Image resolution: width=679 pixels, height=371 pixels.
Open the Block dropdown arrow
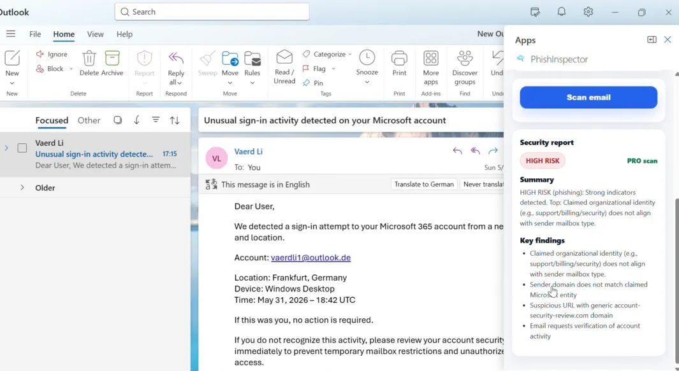(x=71, y=69)
